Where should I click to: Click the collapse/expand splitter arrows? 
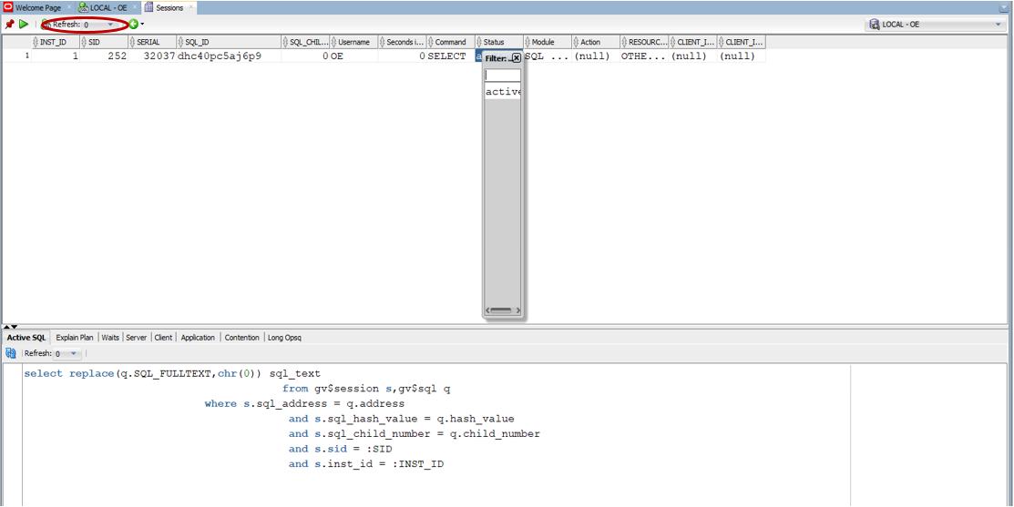pos(10,327)
